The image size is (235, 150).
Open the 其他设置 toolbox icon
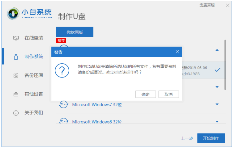(x=16, y=94)
